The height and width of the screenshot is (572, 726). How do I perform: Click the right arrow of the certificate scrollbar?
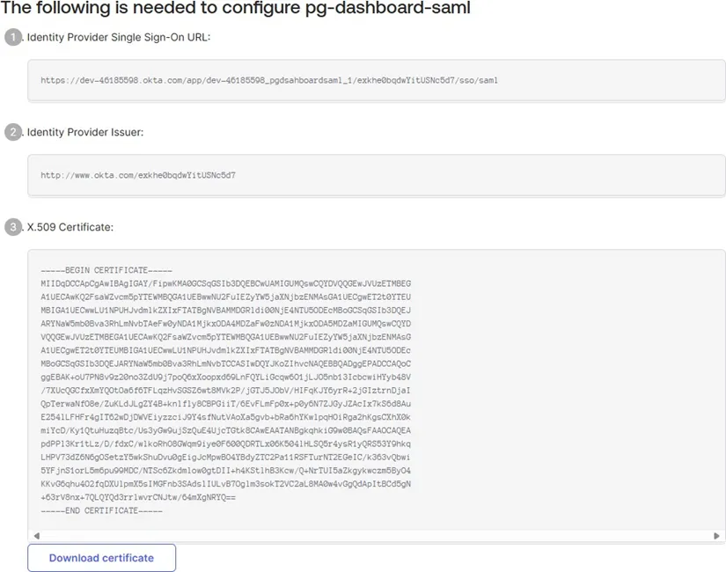point(715,533)
